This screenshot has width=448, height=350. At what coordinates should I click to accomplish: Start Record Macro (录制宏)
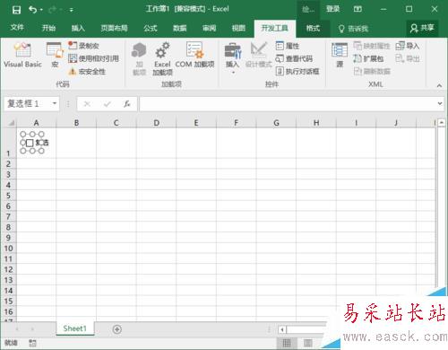pos(83,46)
